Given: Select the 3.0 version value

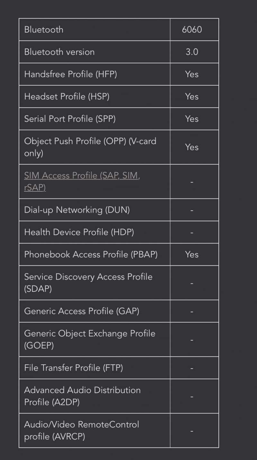Looking at the screenshot, I should [192, 52].
